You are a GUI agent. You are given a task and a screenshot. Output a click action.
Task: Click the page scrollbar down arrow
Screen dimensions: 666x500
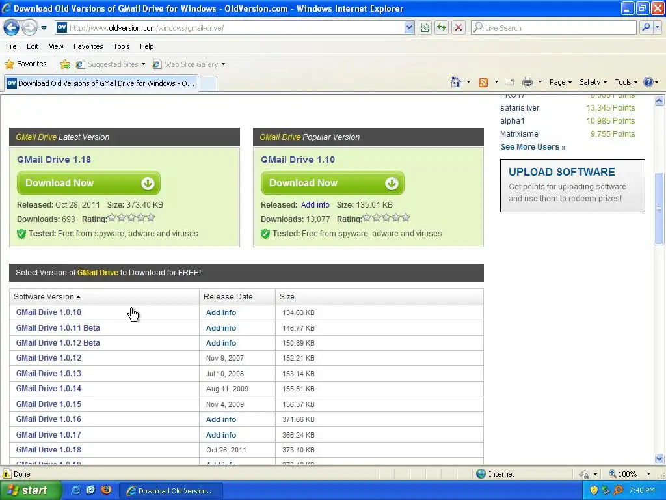click(659, 458)
